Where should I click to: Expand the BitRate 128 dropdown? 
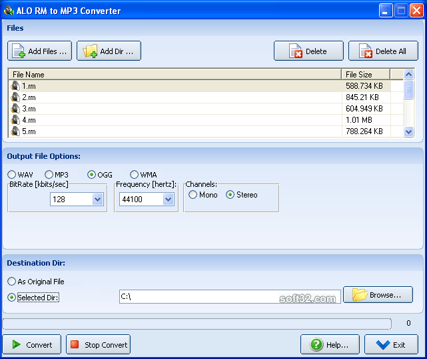pyautogui.click(x=97, y=199)
